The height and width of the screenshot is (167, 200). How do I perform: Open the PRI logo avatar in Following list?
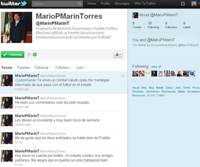pos(161,73)
